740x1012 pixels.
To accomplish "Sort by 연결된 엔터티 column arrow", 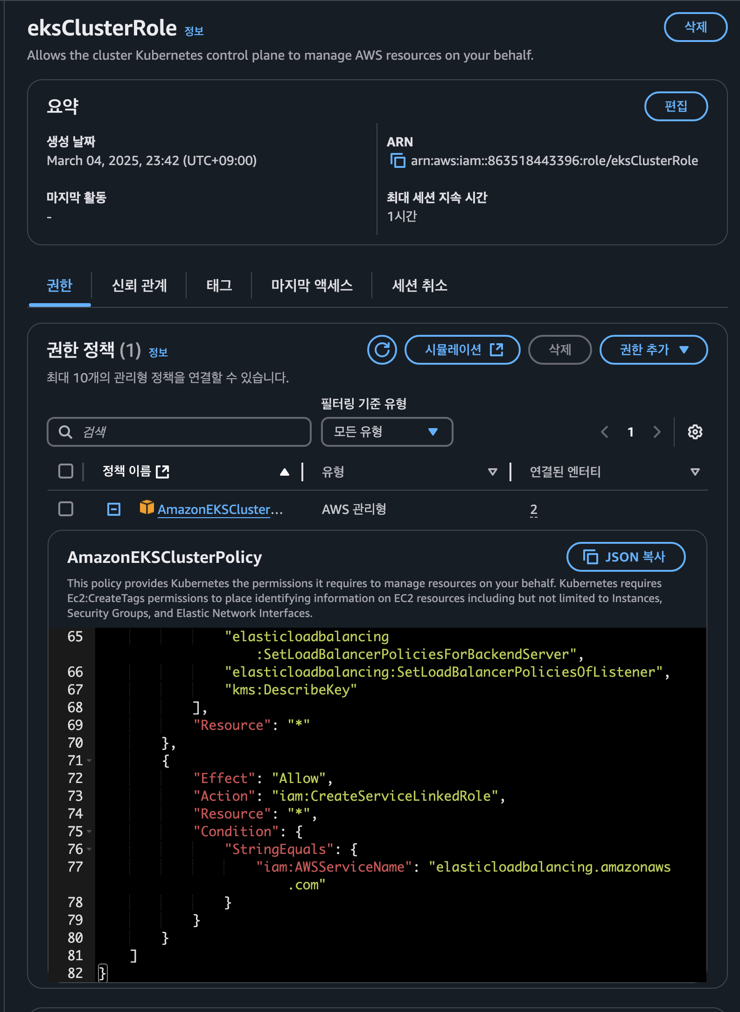I will (695, 472).
